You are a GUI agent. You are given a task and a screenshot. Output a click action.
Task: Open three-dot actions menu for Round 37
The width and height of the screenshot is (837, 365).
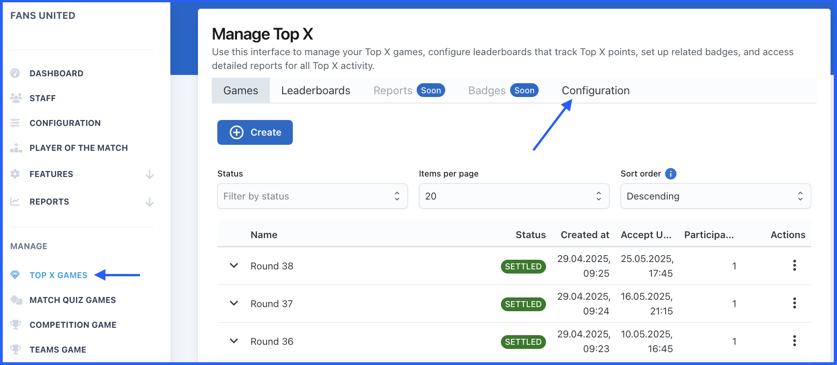(794, 303)
